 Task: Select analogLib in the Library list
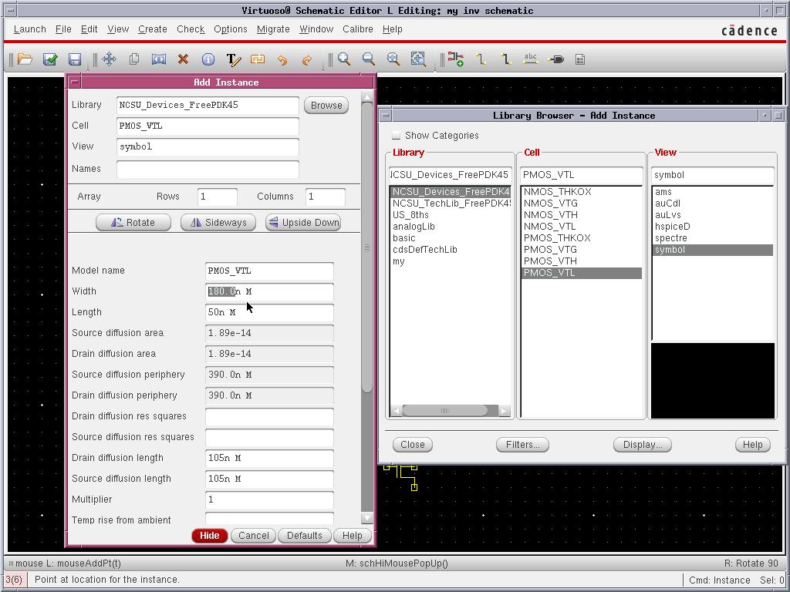414,227
